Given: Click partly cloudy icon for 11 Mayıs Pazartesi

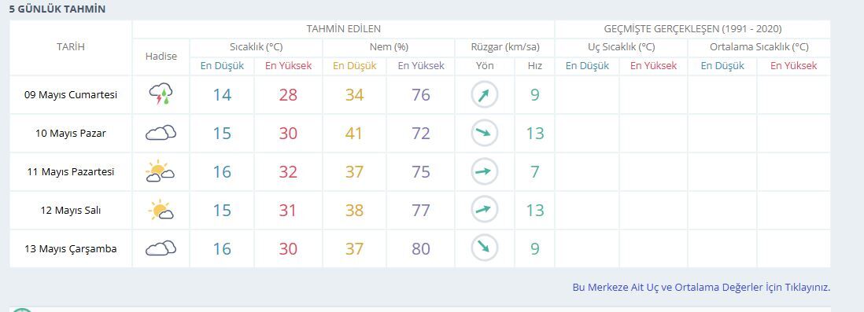Looking at the screenshot, I should 161,171.
